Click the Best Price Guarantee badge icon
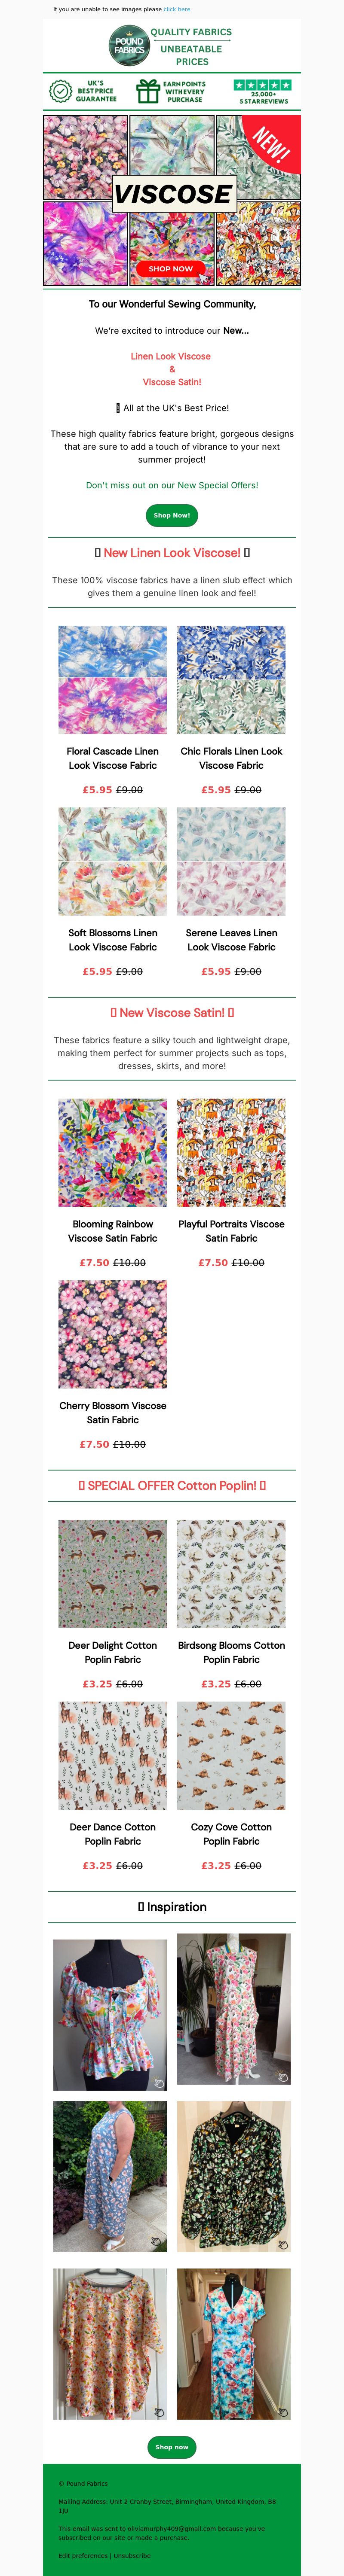 [x=60, y=91]
